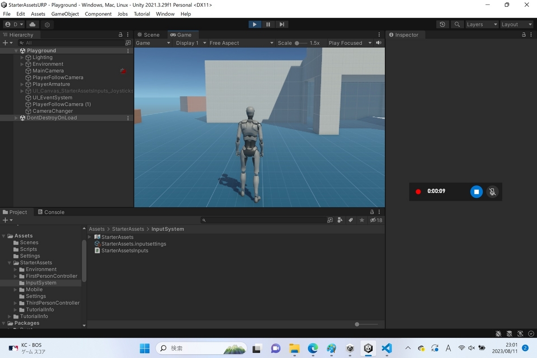
Task: Expand the Mobile folder
Action: 16,290
